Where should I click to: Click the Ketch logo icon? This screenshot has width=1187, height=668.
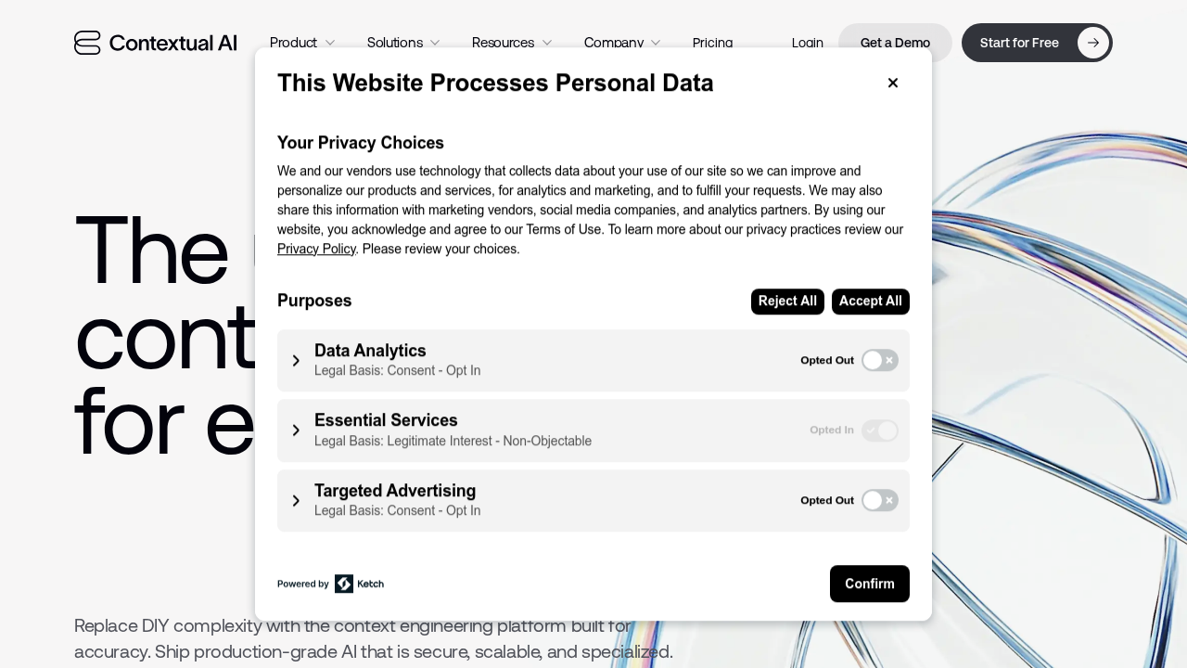344,584
